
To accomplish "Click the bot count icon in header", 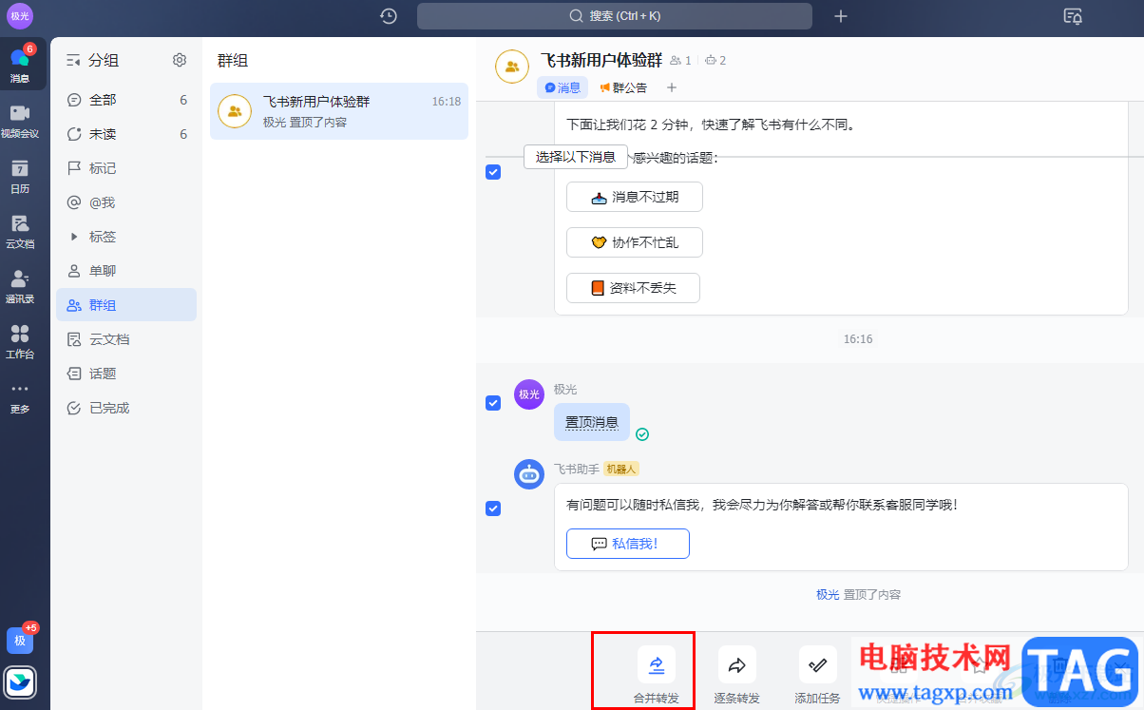I will (x=715, y=61).
